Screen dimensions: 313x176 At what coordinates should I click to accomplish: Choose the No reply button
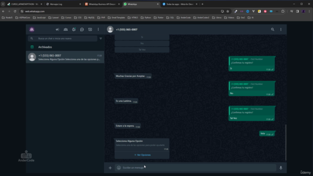tap(142, 44)
